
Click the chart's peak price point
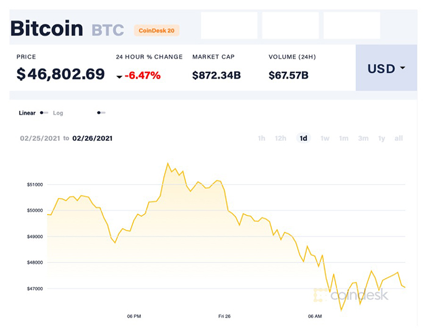pos(168,163)
